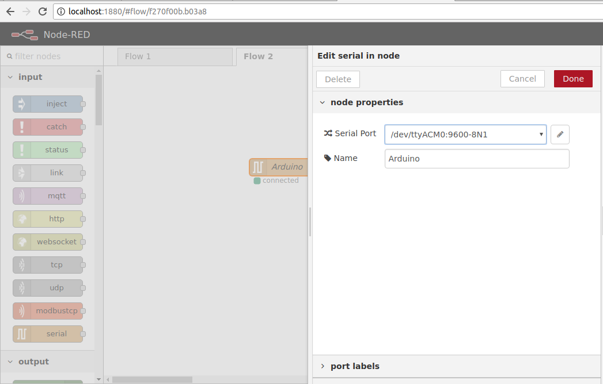Collapse the output palette category
Image resolution: width=603 pixels, height=384 pixels.
[x=10, y=362]
